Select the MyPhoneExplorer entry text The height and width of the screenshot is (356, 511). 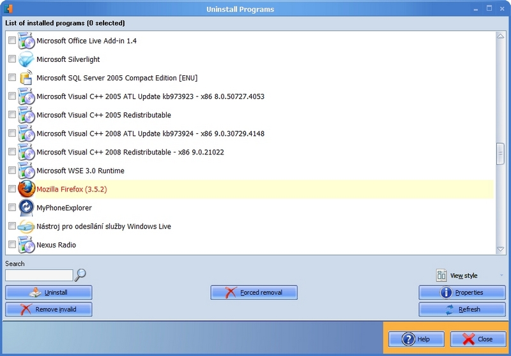point(65,208)
